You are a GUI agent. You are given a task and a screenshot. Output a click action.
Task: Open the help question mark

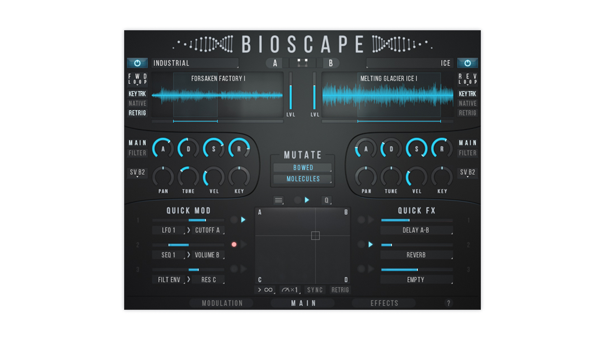point(448,303)
